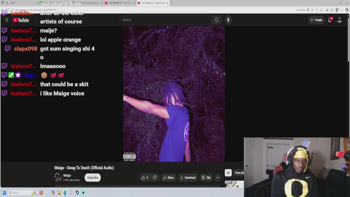
Task: Click the Twitch icon beside clapx098
Action: (x=8, y=48)
